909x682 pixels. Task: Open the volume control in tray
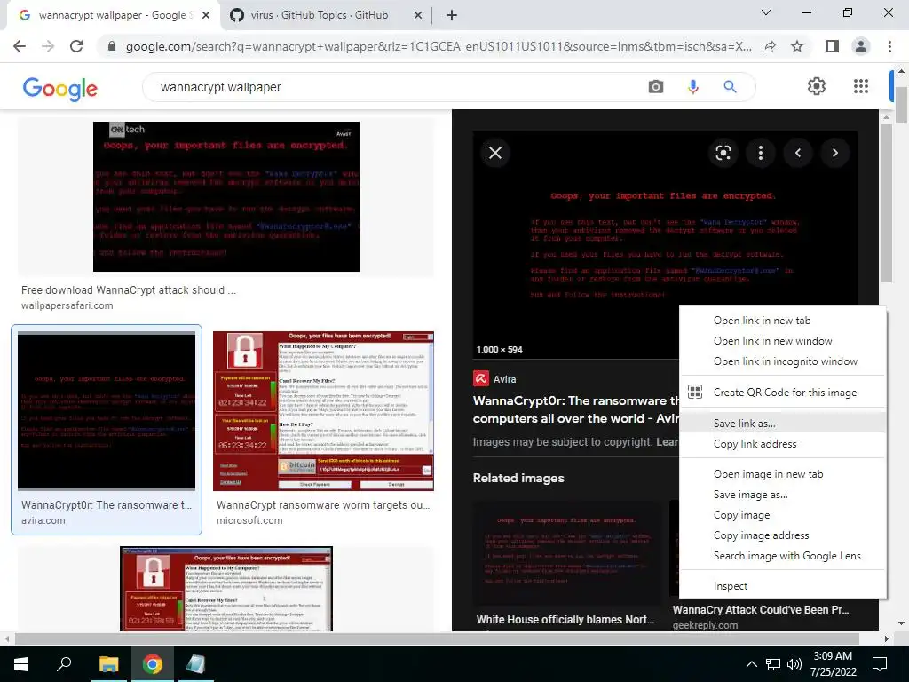tap(794, 664)
